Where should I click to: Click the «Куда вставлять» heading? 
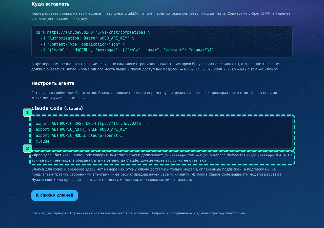pos(50,4)
